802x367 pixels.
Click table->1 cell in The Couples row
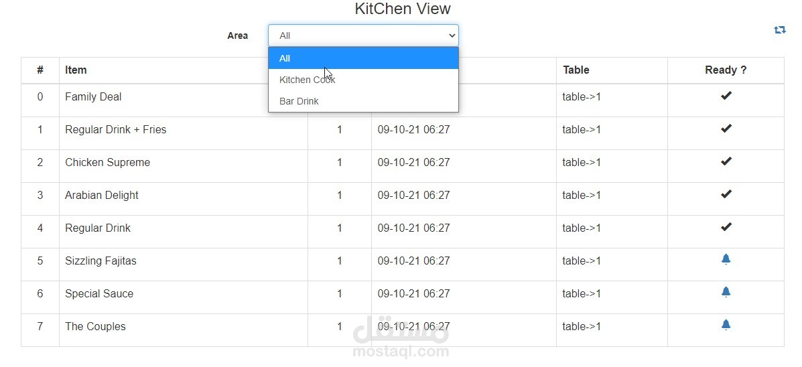[x=582, y=326]
